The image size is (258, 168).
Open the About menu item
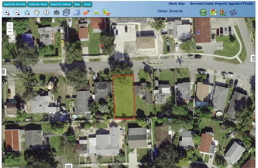pos(87,4)
